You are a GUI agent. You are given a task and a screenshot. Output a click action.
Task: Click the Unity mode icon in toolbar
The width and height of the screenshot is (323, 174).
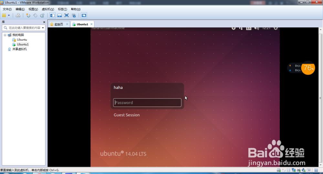[x=74, y=15]
